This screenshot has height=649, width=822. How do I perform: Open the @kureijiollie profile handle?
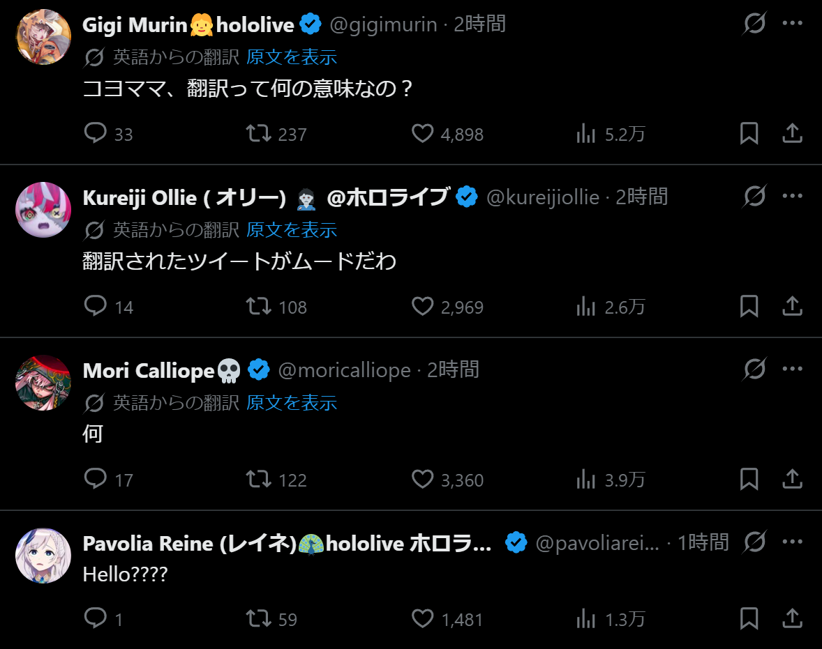pos(543,197)
